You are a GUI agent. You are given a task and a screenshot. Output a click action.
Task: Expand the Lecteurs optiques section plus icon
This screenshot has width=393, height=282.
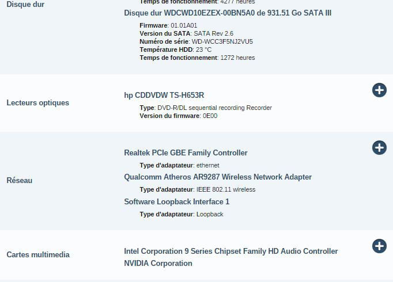tap(379, 90)
